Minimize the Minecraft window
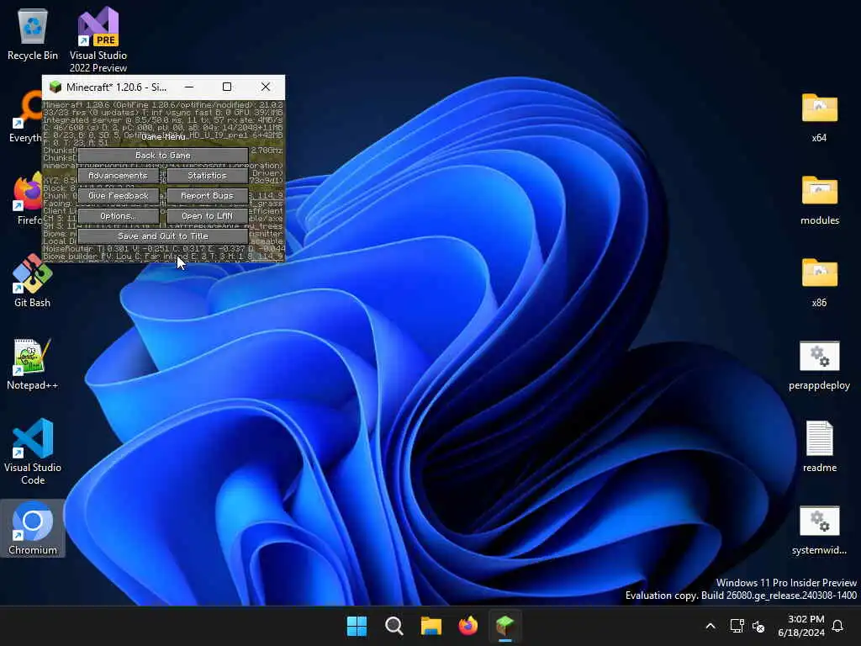 [x=189, y=87]
